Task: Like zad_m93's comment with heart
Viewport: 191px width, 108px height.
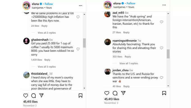Action: (162, 22)
